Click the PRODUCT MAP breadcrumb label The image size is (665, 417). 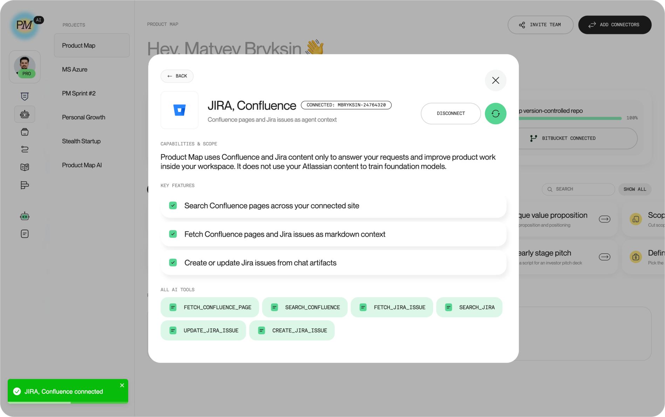coord(163,24)
